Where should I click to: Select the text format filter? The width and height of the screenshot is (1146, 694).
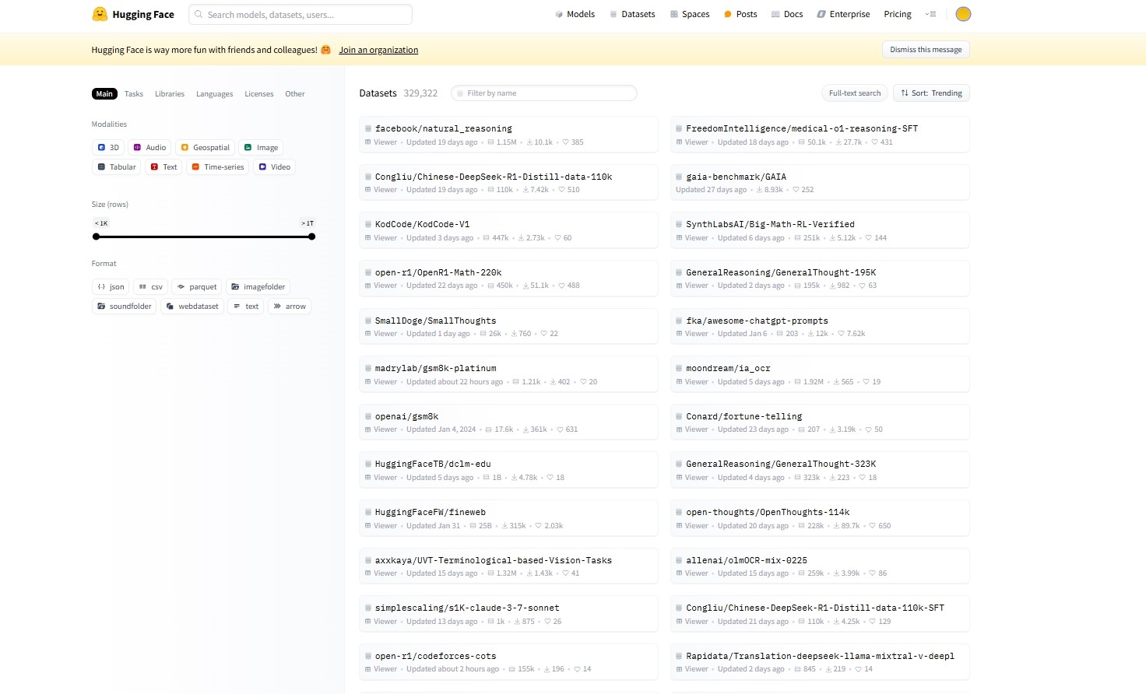[246, 306]
